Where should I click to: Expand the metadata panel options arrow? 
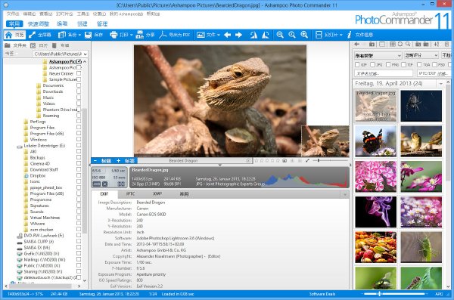345,194
